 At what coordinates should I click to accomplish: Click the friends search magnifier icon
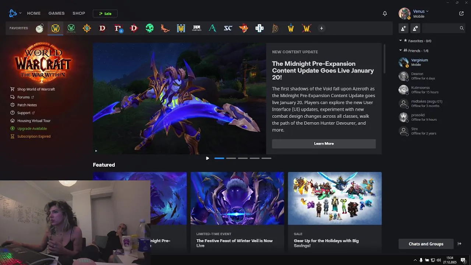pos(461,28)
